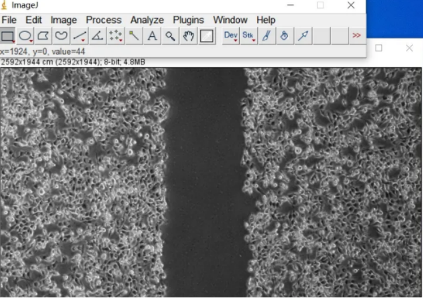Click the Color picker tool swatch

(x=207, y=36)
